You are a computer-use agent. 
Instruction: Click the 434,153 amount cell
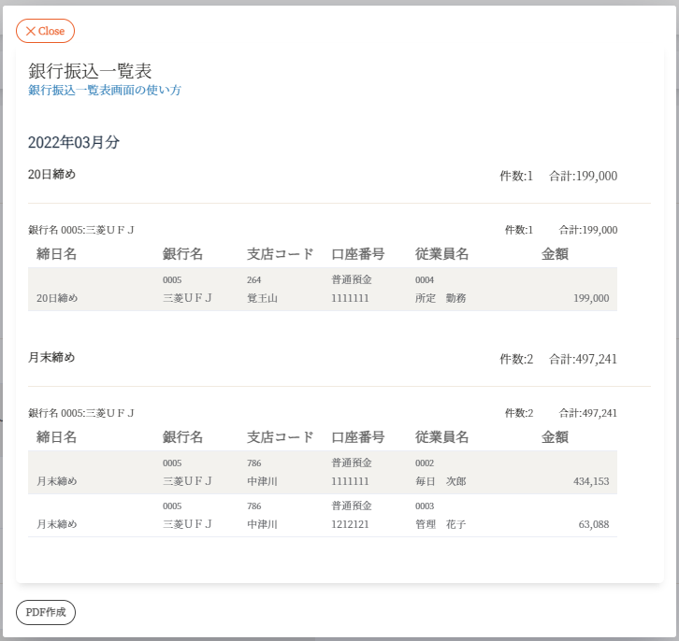(590, 481)
